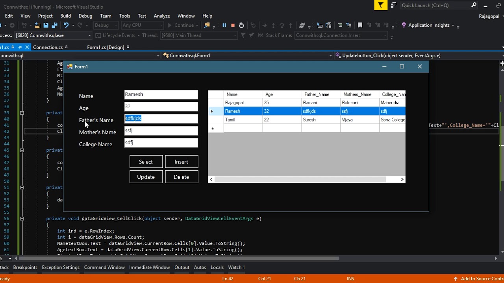504x283 pixels.
Task: Collapse the method at line 51
Action: point(22,187)
